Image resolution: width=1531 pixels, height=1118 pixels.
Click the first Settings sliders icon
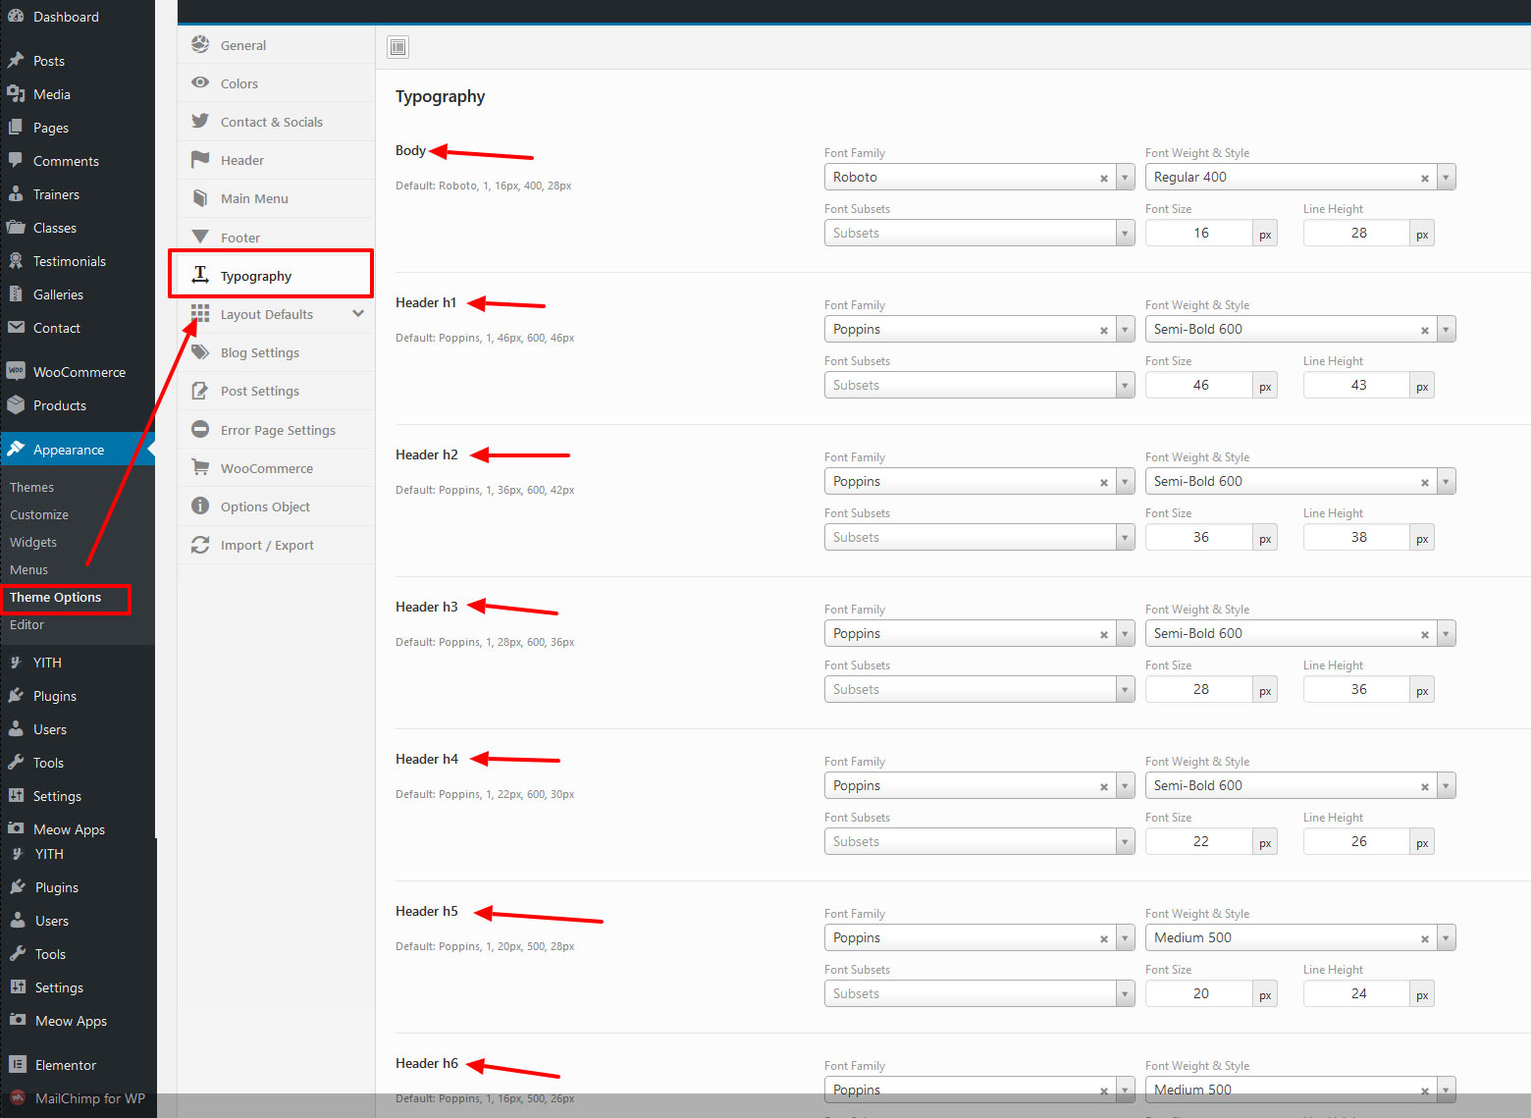pyautogui.click(x=16, y=796)
